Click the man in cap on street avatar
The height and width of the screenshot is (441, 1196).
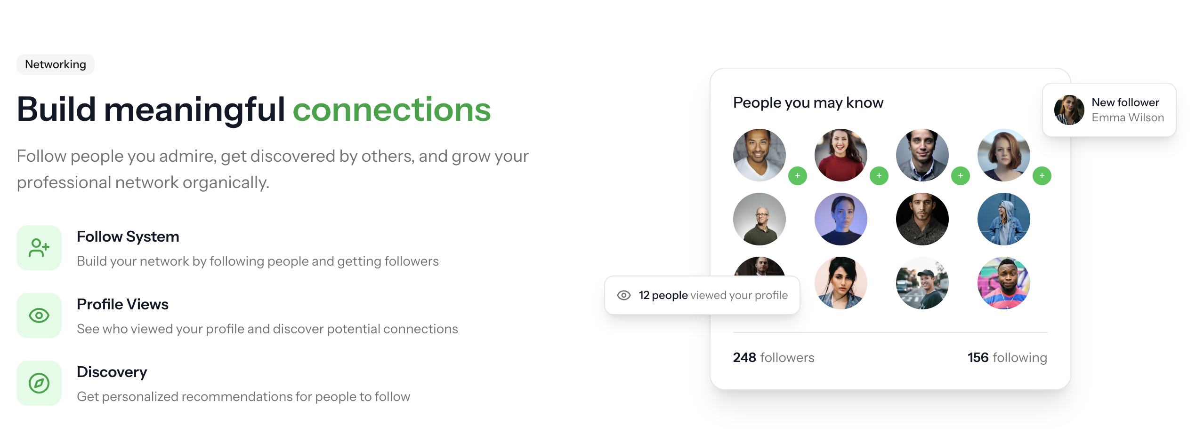pyautogui.click(x=922, y=283)
